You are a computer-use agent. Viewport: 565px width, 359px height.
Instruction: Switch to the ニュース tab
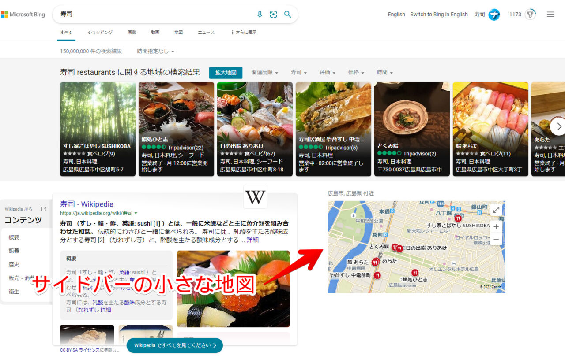click(206, 33)
